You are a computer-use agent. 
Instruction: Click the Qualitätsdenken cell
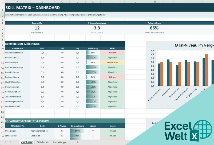17,82
